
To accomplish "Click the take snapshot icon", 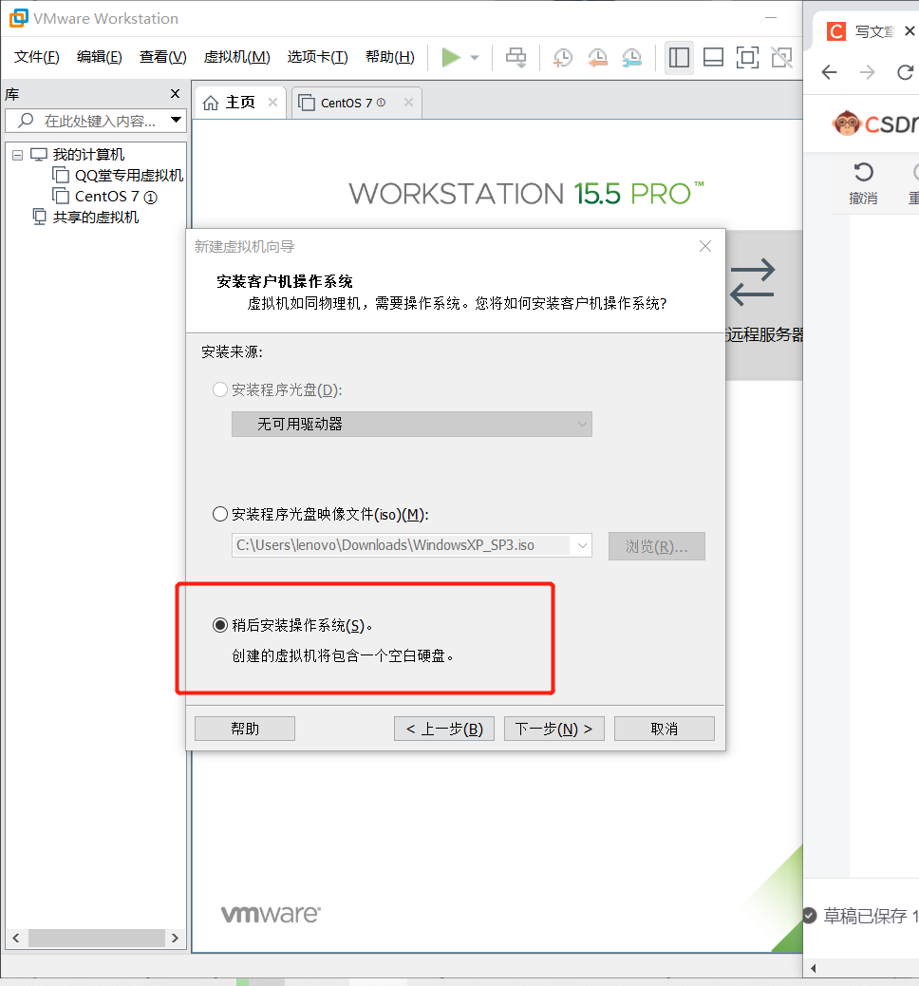I will (563, 58).
